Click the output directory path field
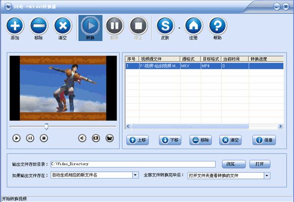 point(132,164)
